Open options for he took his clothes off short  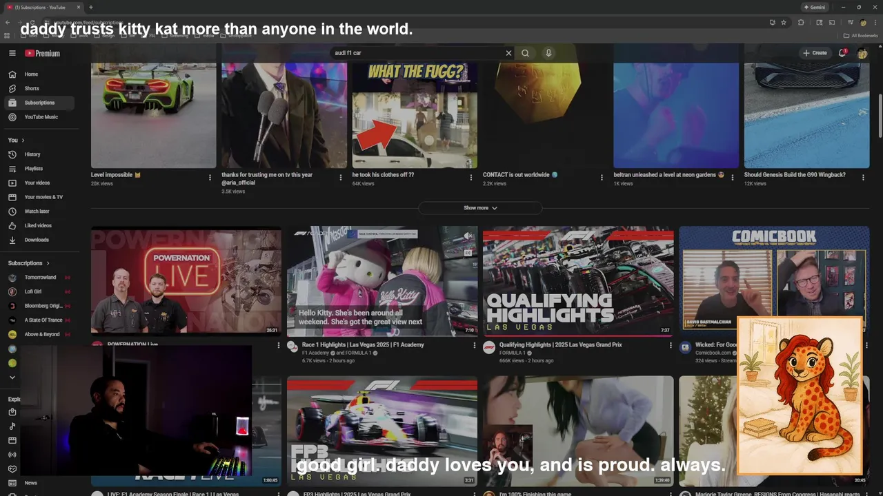(x=471, y=177)
